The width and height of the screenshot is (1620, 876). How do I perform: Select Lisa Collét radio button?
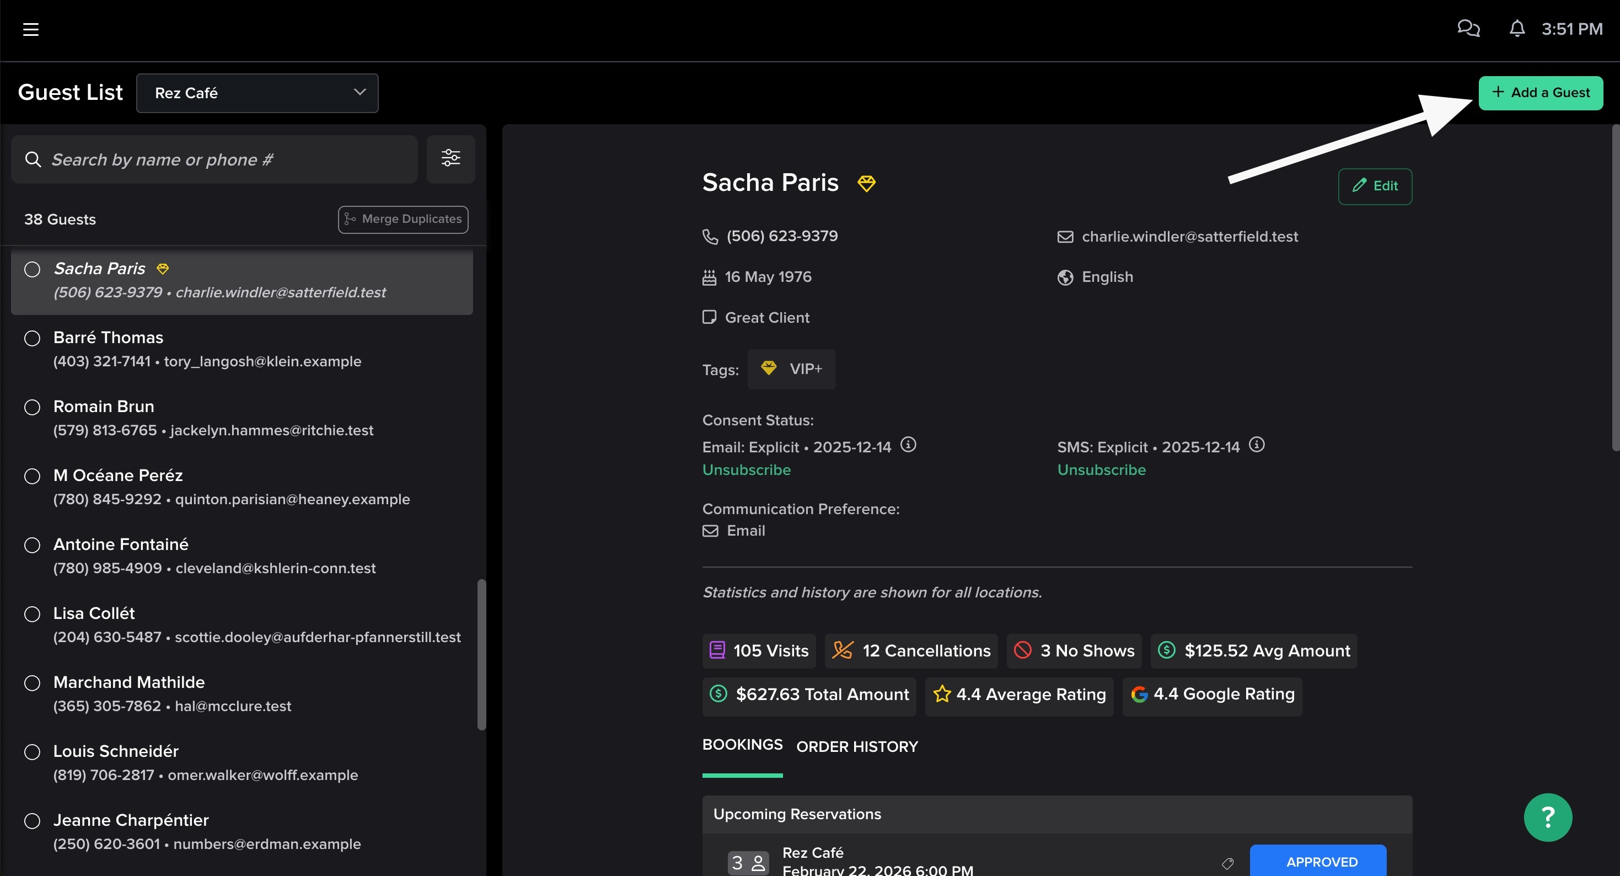pos(32,614)
